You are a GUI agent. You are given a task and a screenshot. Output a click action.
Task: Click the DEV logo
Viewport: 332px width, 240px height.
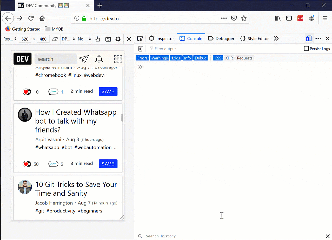23,59
